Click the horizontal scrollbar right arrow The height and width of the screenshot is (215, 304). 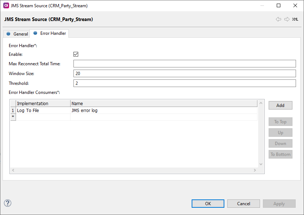(x=255, y=170)
